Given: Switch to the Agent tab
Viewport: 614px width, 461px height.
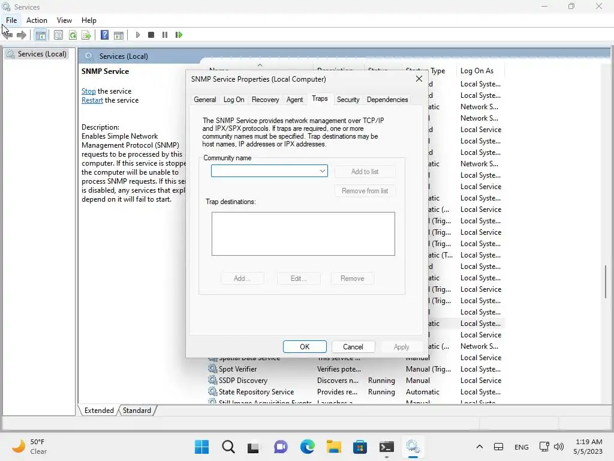Looking at the screenshot, I should [294, 100].
